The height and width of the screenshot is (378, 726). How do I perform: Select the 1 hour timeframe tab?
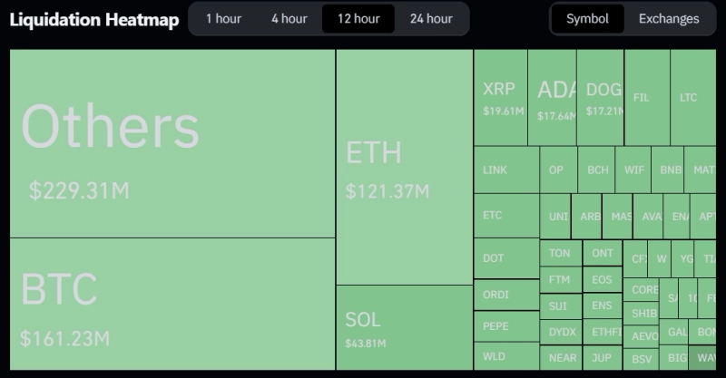point(222,18)
